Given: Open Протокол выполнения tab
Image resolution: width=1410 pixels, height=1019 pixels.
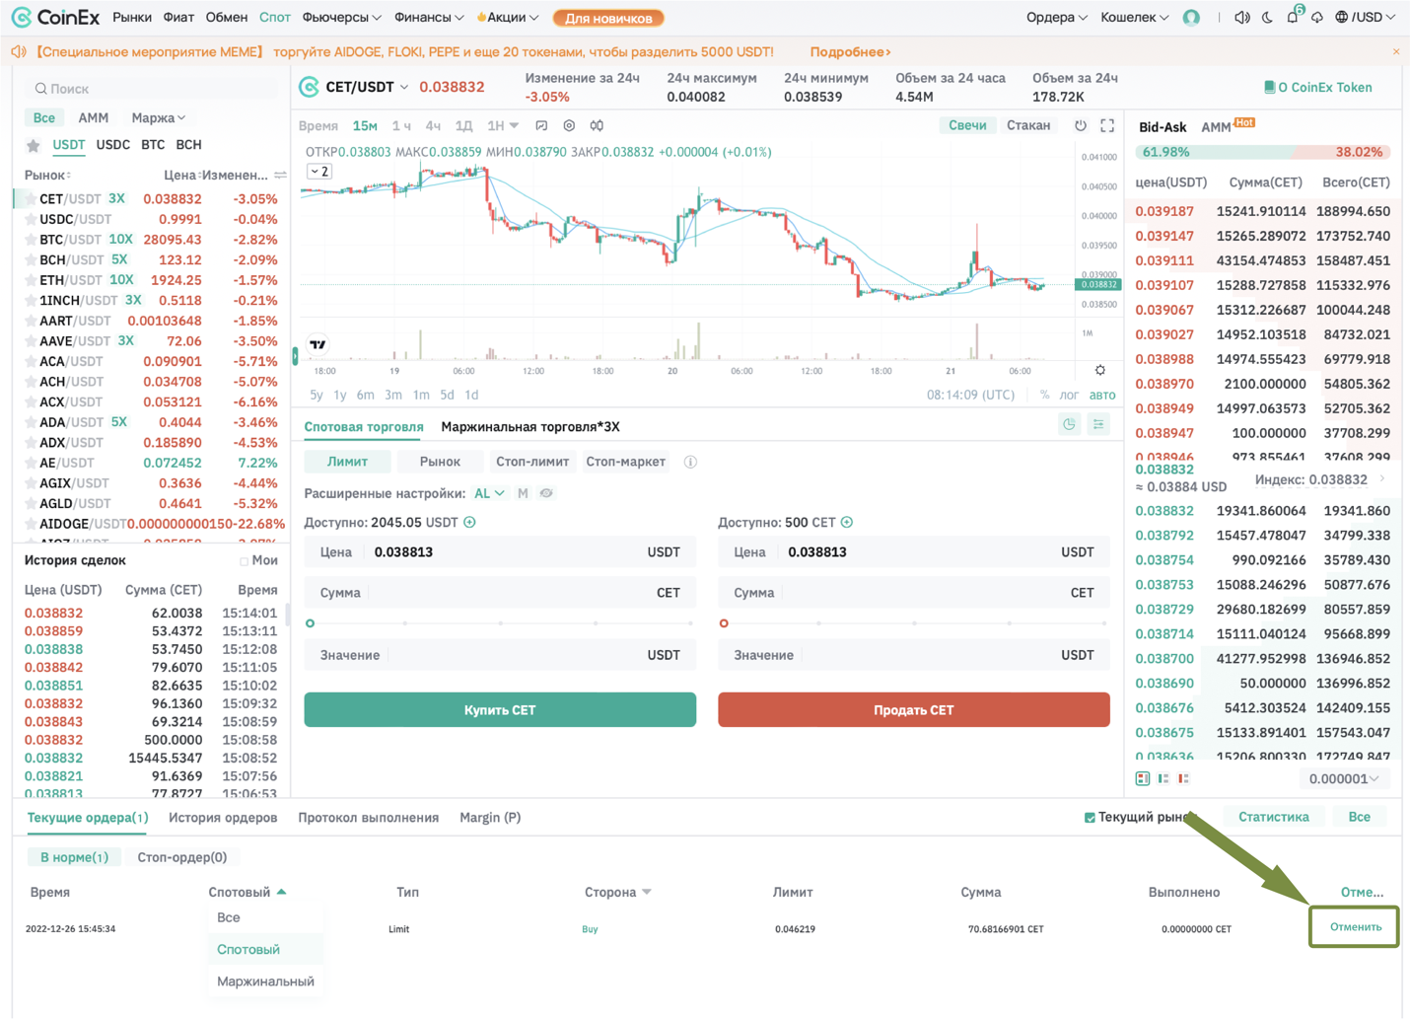Looking at the screenshot, I should pyautogui.click(x=368, y=818).
